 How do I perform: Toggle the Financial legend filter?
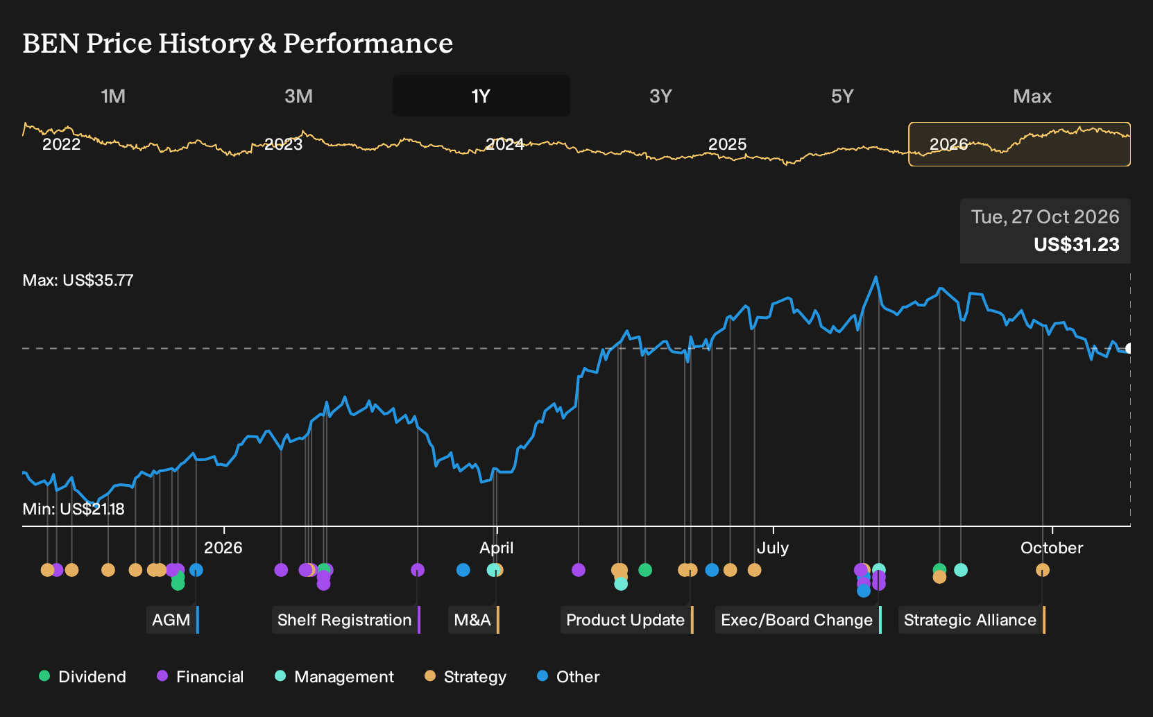tap(200, 677)
